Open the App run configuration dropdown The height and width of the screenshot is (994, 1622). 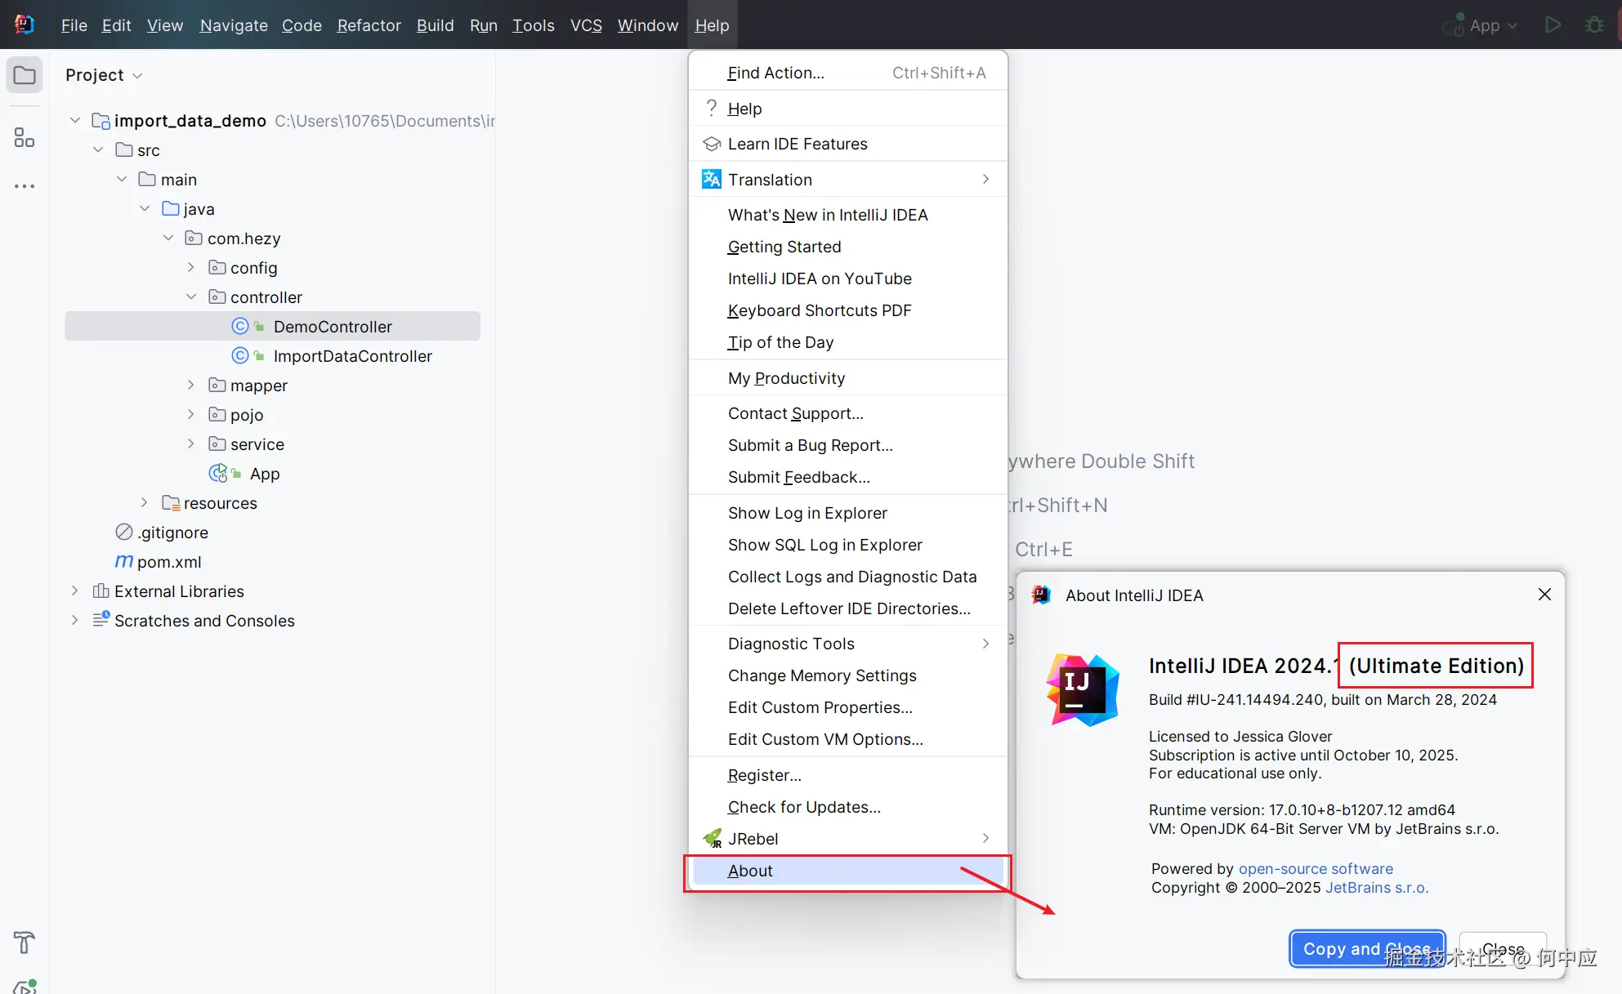click(1485, 25)
